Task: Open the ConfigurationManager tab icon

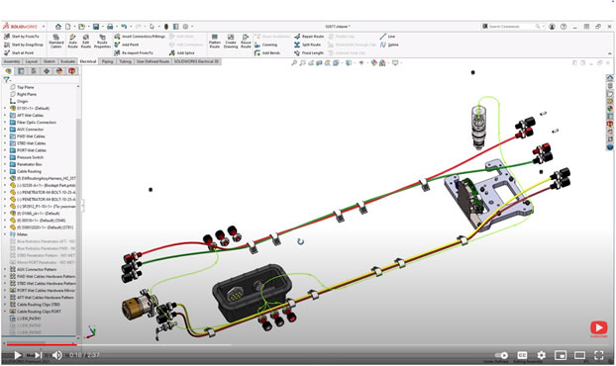Action: 34,71
